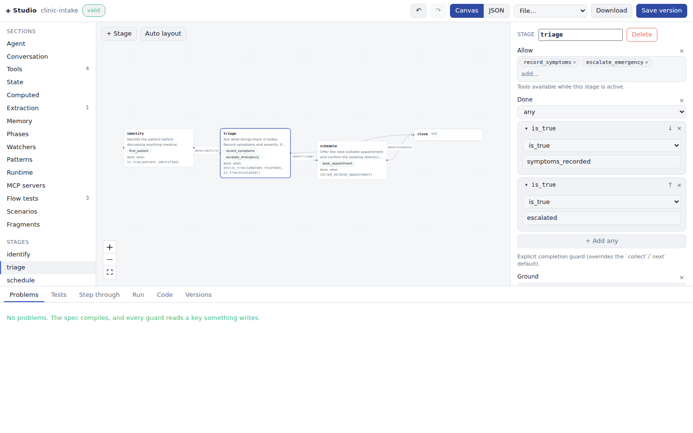Screen dimensions: 693x433
Task: Move the escalated condition up
Action: click(x=670, y=185)
